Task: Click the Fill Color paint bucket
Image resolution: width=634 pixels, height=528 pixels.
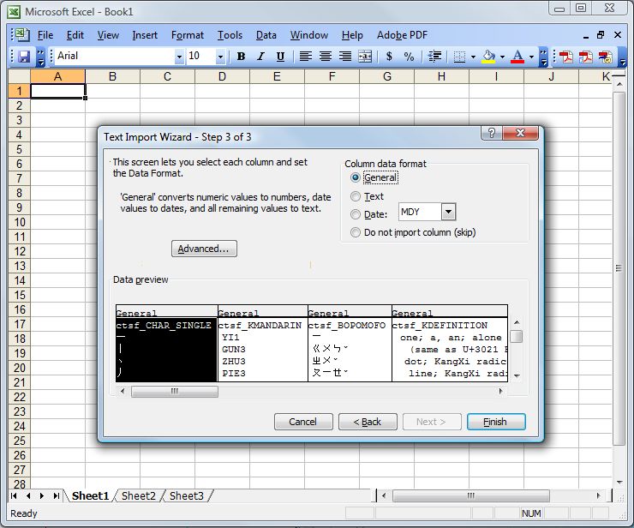Action: click(x=489, y=57)
